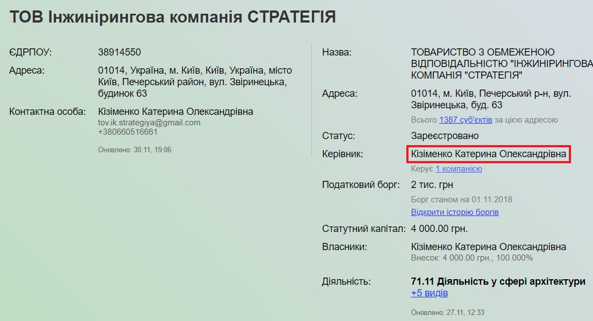Select the owner name under Власники

pos(488,247)
